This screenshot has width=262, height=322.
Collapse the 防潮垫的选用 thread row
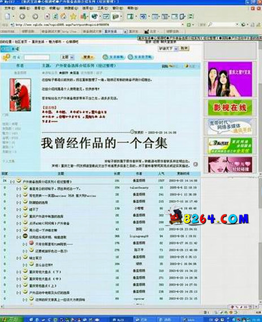click(x=19, y=202)
